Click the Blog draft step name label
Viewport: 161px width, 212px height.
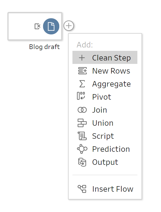pyautogui.click(x=44, y=47)
